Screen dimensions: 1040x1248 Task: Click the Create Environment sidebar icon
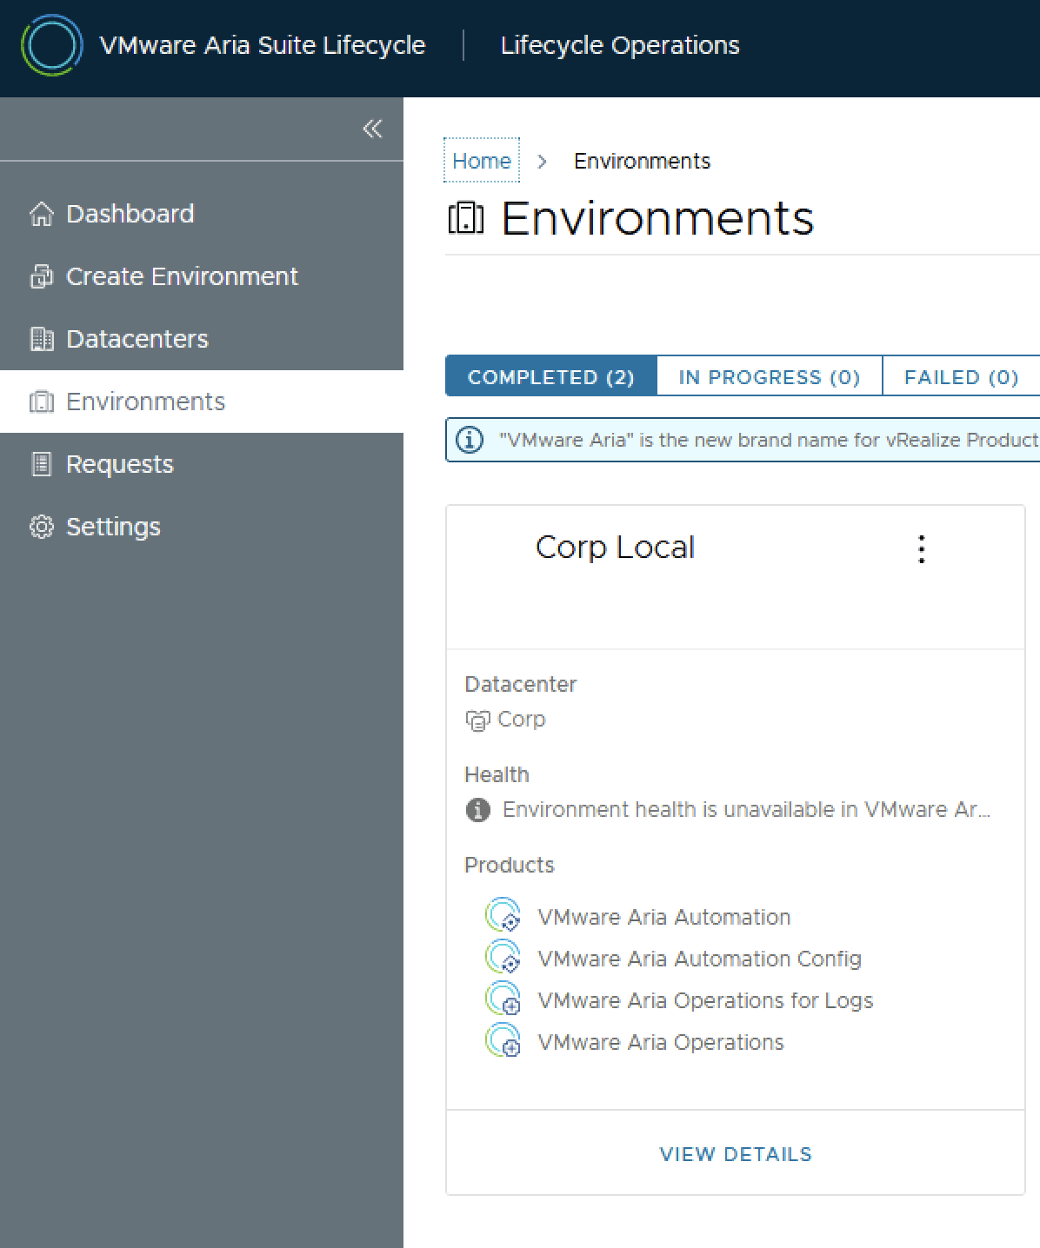pos(41,276)
